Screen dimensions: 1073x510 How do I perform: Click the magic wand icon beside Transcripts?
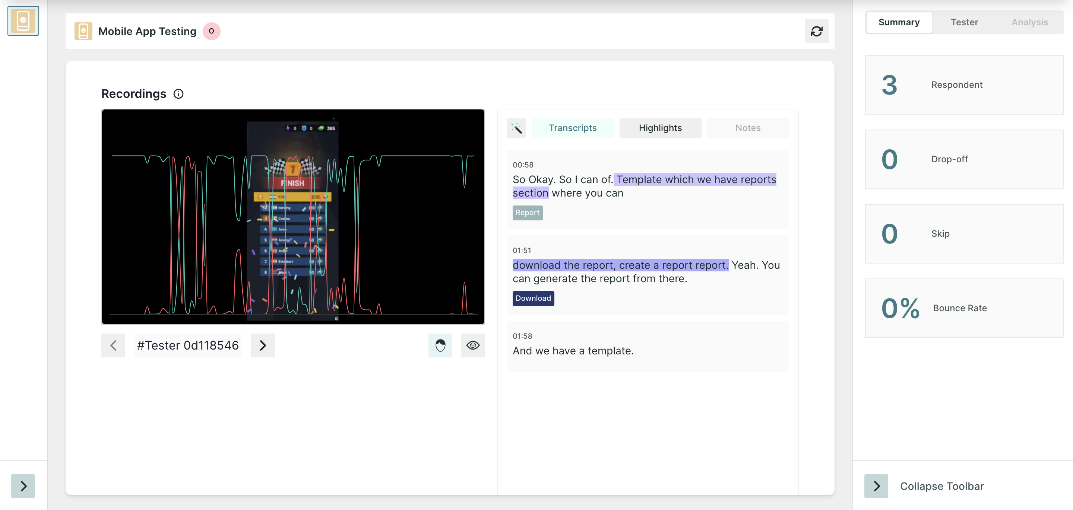click(516, 128)
